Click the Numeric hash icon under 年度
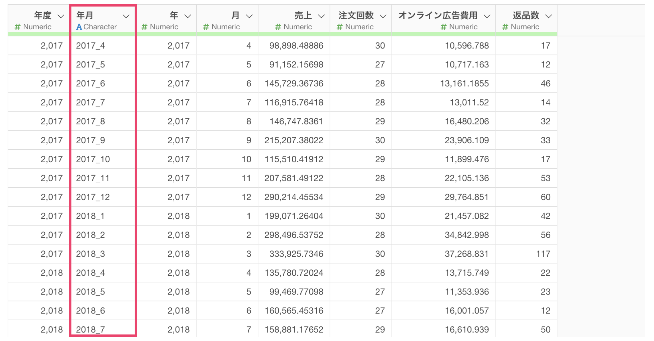 tap(18, 27)
